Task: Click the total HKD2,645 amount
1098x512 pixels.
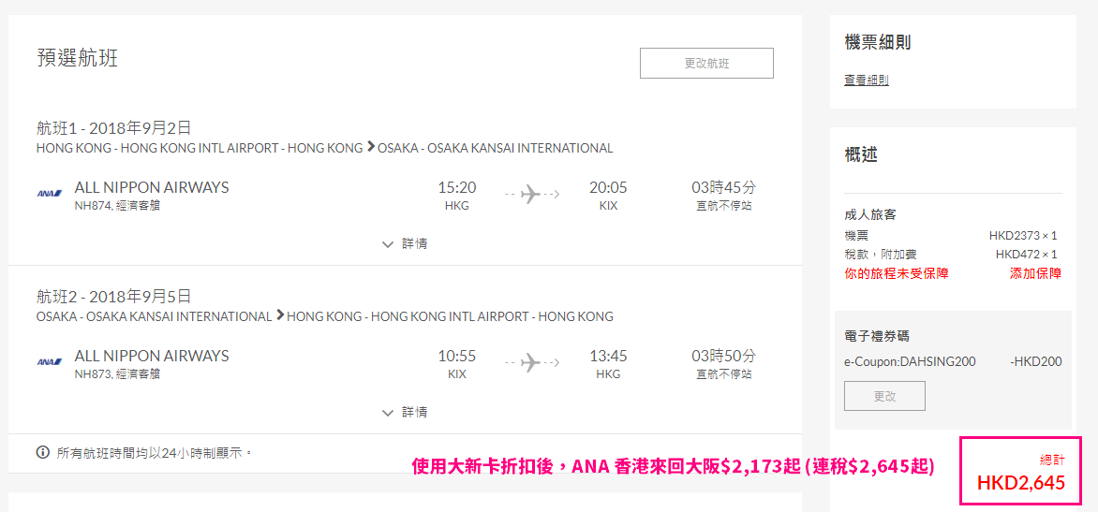Action: point(1021,483)
